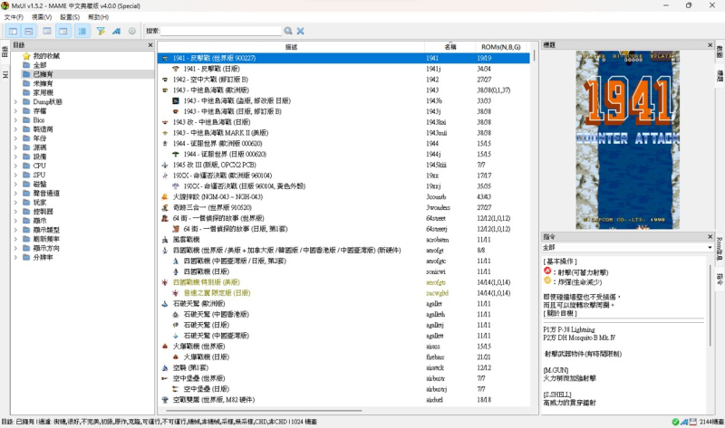Toggle the 漢 Chinese language toolbar button

point(82,31)
